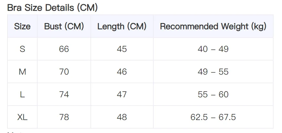Click bust value 70
The width and height of the screenshot is (282, 133).
pyautogui.click(x=64, y=72)
